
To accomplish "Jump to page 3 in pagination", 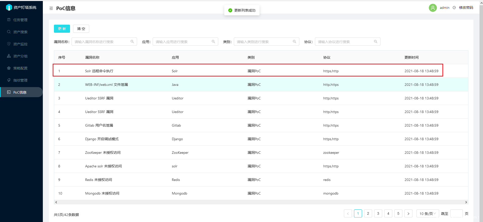I will (378, 213).
